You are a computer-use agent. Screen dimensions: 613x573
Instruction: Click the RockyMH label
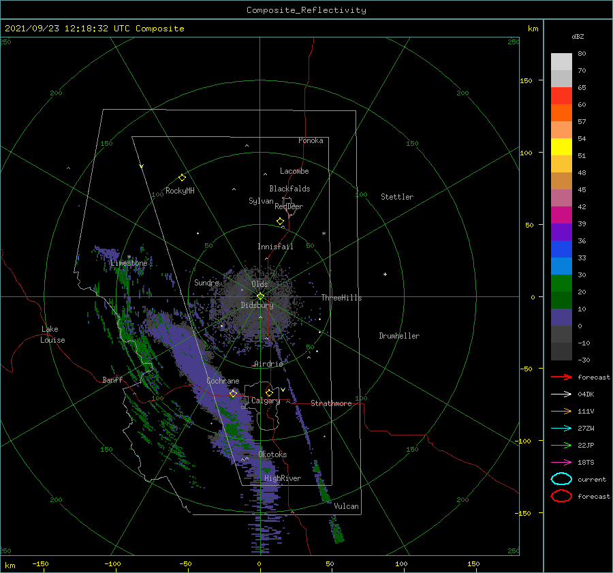[x=180, y=191]
